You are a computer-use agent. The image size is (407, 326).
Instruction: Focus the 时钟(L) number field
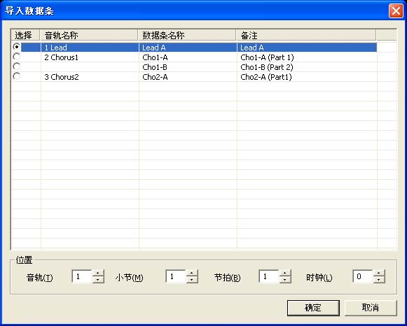[x=363, y=276]
